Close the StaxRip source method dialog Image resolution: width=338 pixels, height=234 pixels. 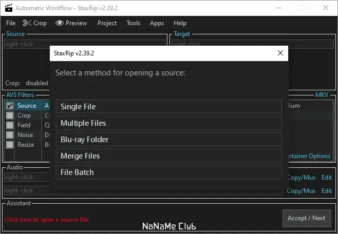point(280,53)
